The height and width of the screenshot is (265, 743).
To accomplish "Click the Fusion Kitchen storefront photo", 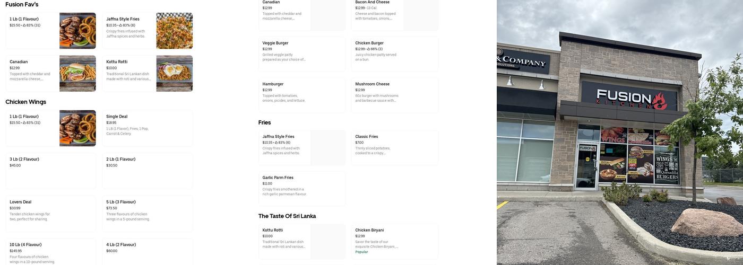I will click(x=619, y=132).
